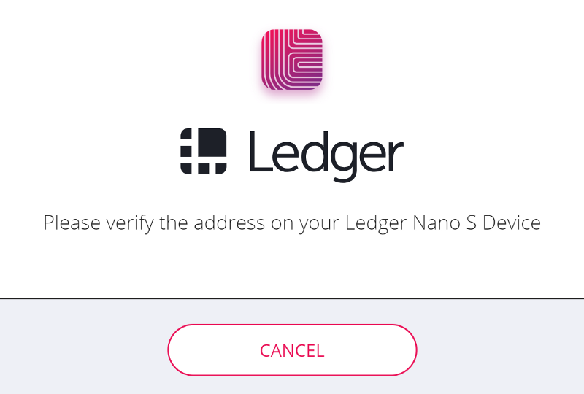Click the black divider line above footer
The height and width of the screenshot is (394, 584).
[x=292, y=298]
